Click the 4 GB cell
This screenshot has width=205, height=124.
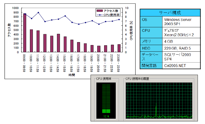point(181,41)
